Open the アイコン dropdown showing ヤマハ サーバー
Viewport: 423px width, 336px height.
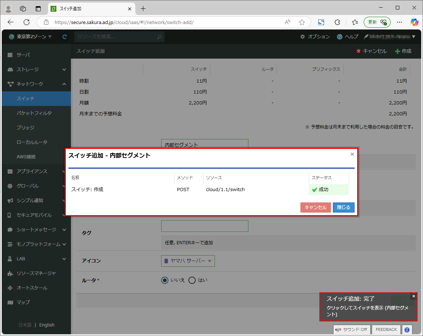(188, 261)
